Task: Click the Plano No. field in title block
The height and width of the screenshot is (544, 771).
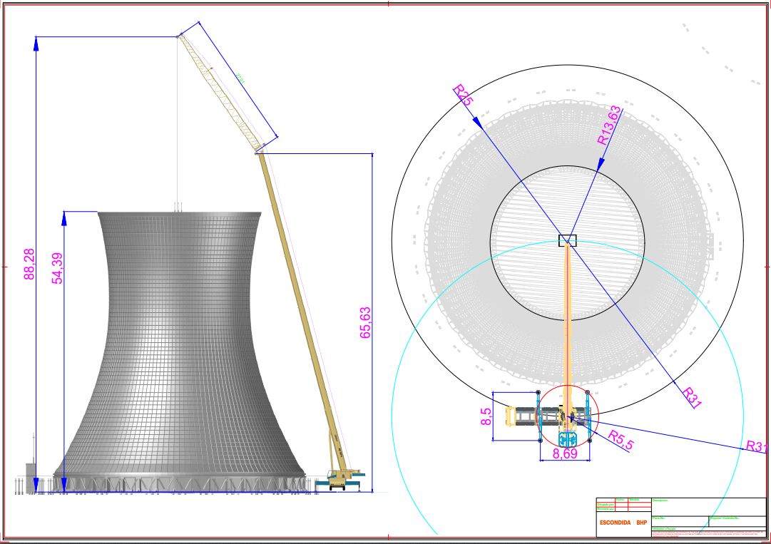Action: pyautogui.click(x=680, y=521)
